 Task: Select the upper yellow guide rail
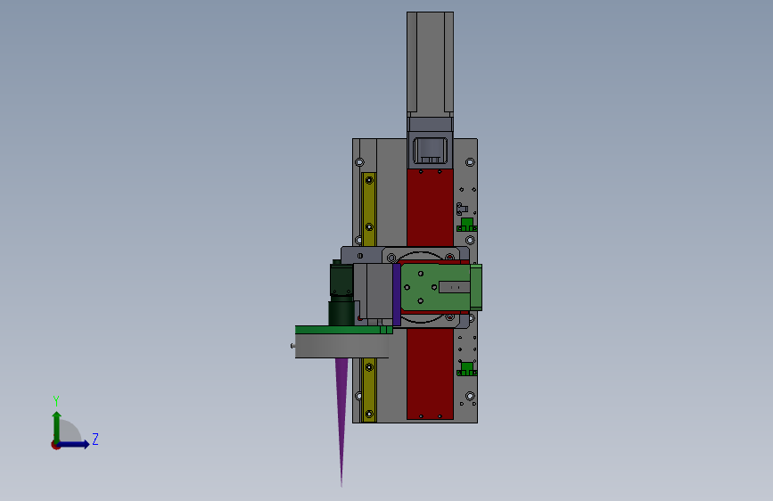pyautogui.click(x=369, y=209)
